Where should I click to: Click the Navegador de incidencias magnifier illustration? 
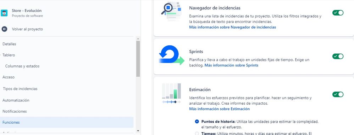click(171, 11)
